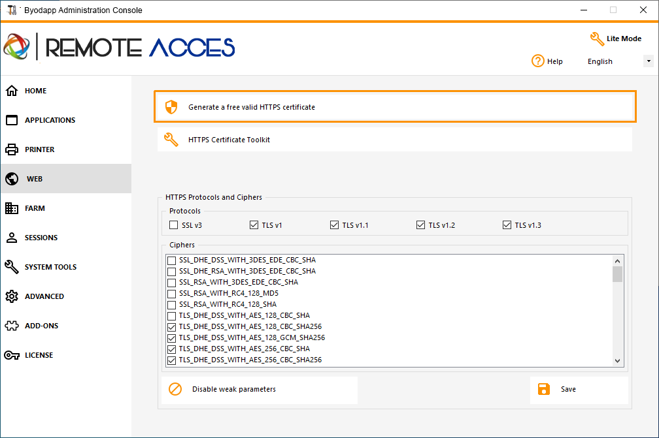The image size is (659, 438).
Task: Click the app icon in title bar
Action: 12,10
